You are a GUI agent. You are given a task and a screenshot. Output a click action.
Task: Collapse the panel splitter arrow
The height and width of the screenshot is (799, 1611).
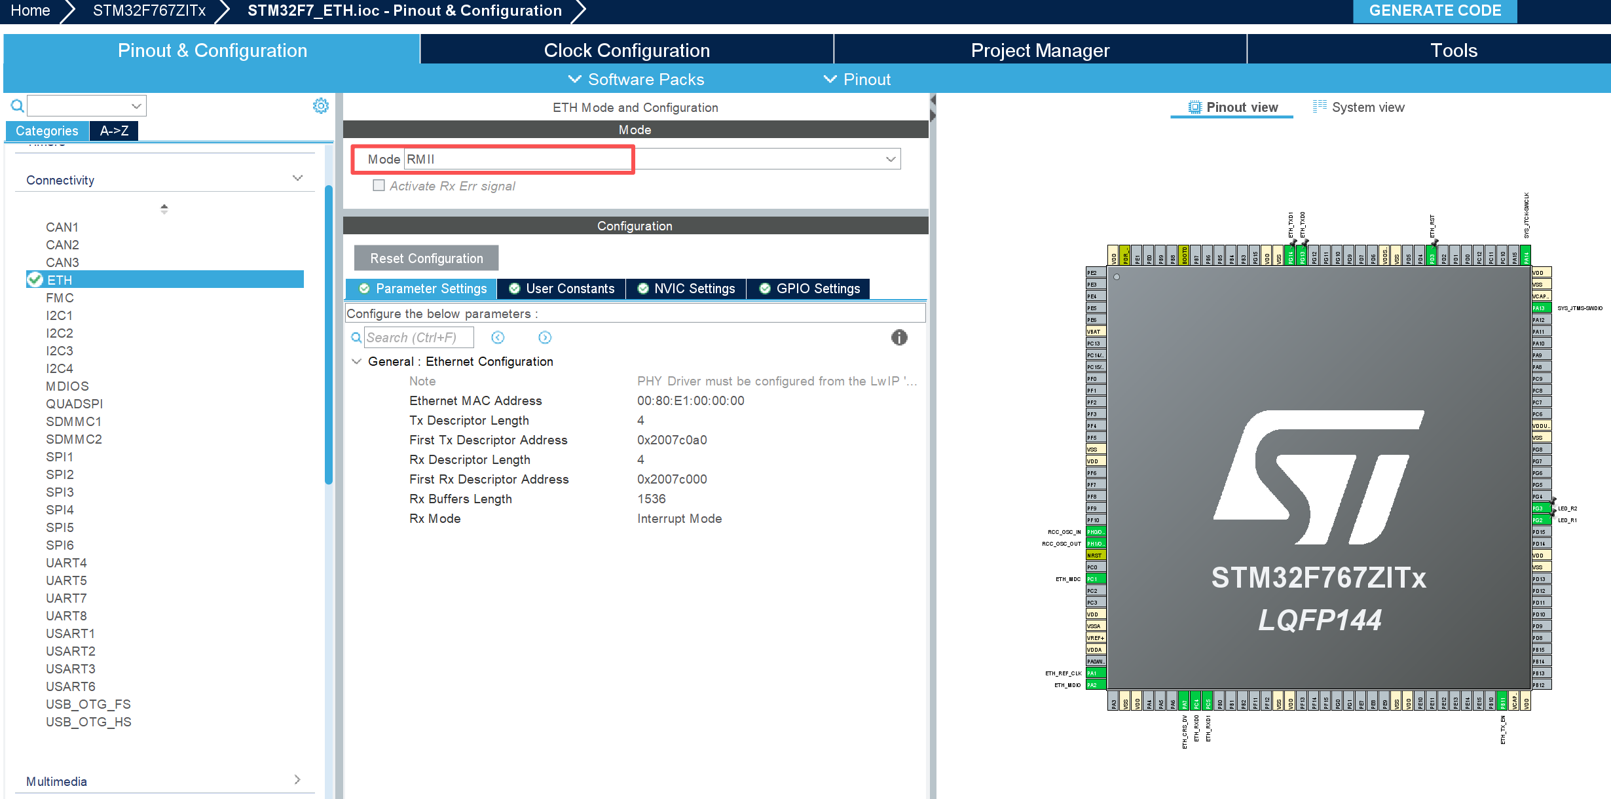[x=933, y=100]
